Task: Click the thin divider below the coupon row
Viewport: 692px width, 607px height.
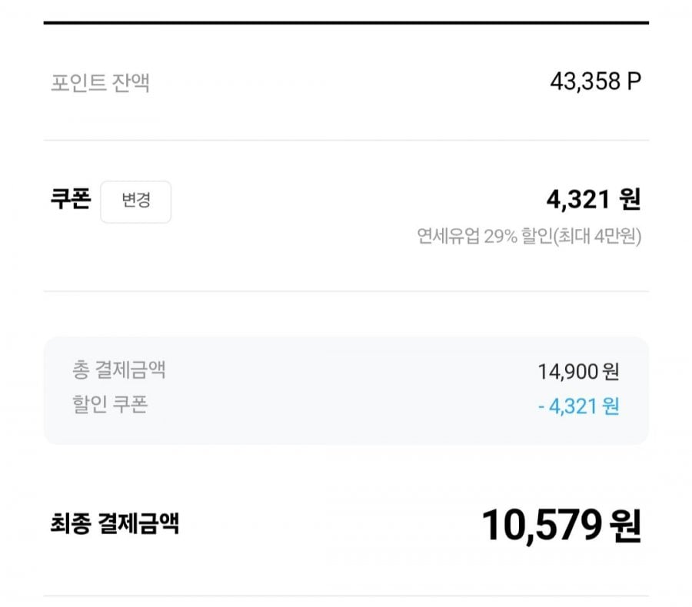Action: (346, 291)
